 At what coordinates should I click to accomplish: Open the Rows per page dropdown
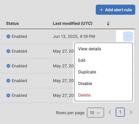click(x=95, y=112)
